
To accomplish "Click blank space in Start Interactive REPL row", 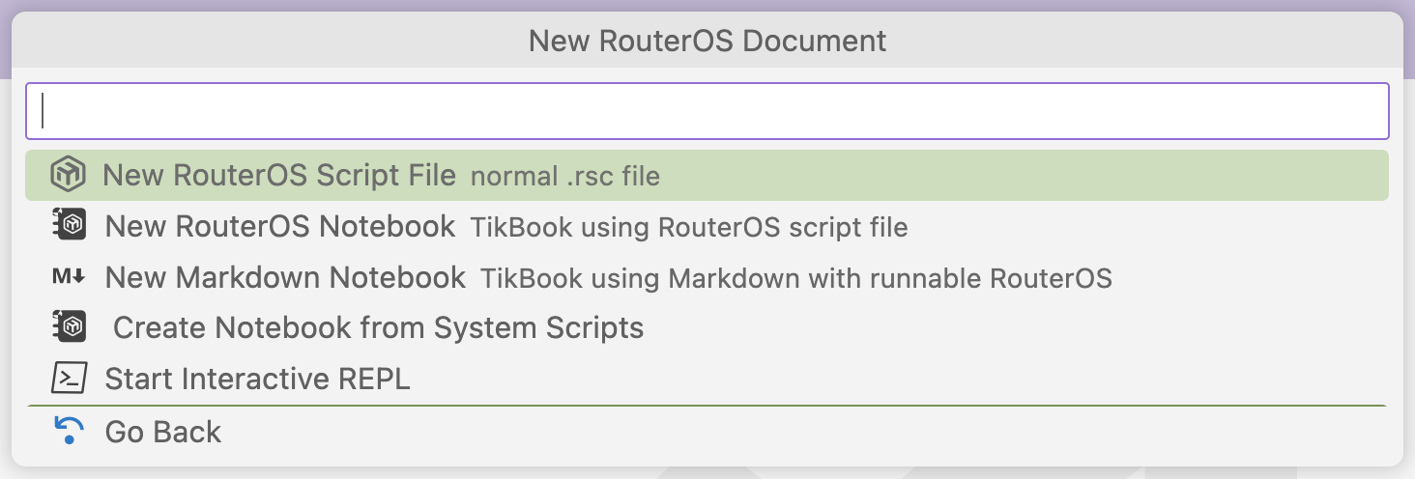I will tap(870, 379).
